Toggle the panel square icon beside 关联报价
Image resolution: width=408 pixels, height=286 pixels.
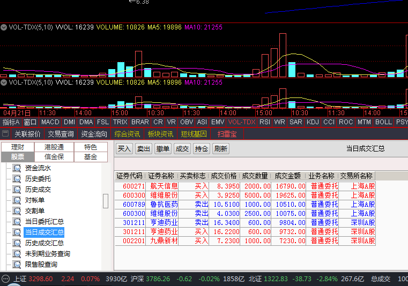click(x=5, y=134)
